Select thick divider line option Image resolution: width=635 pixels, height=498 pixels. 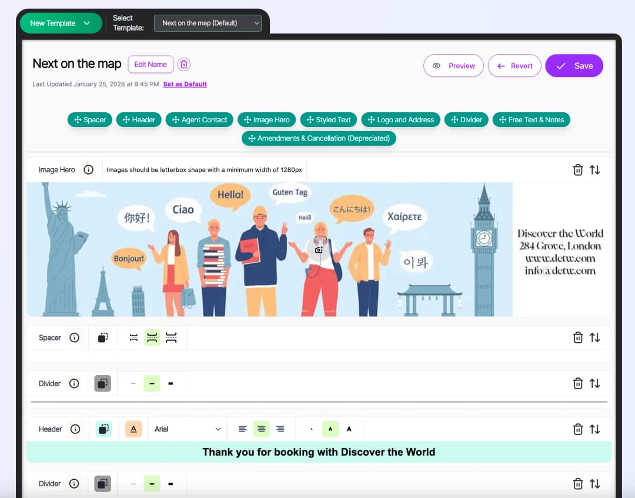tap(171, 383)
